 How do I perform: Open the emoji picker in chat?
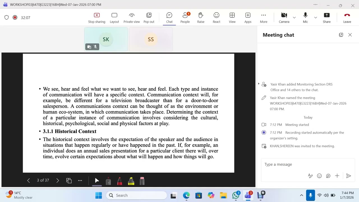(319, 176)
